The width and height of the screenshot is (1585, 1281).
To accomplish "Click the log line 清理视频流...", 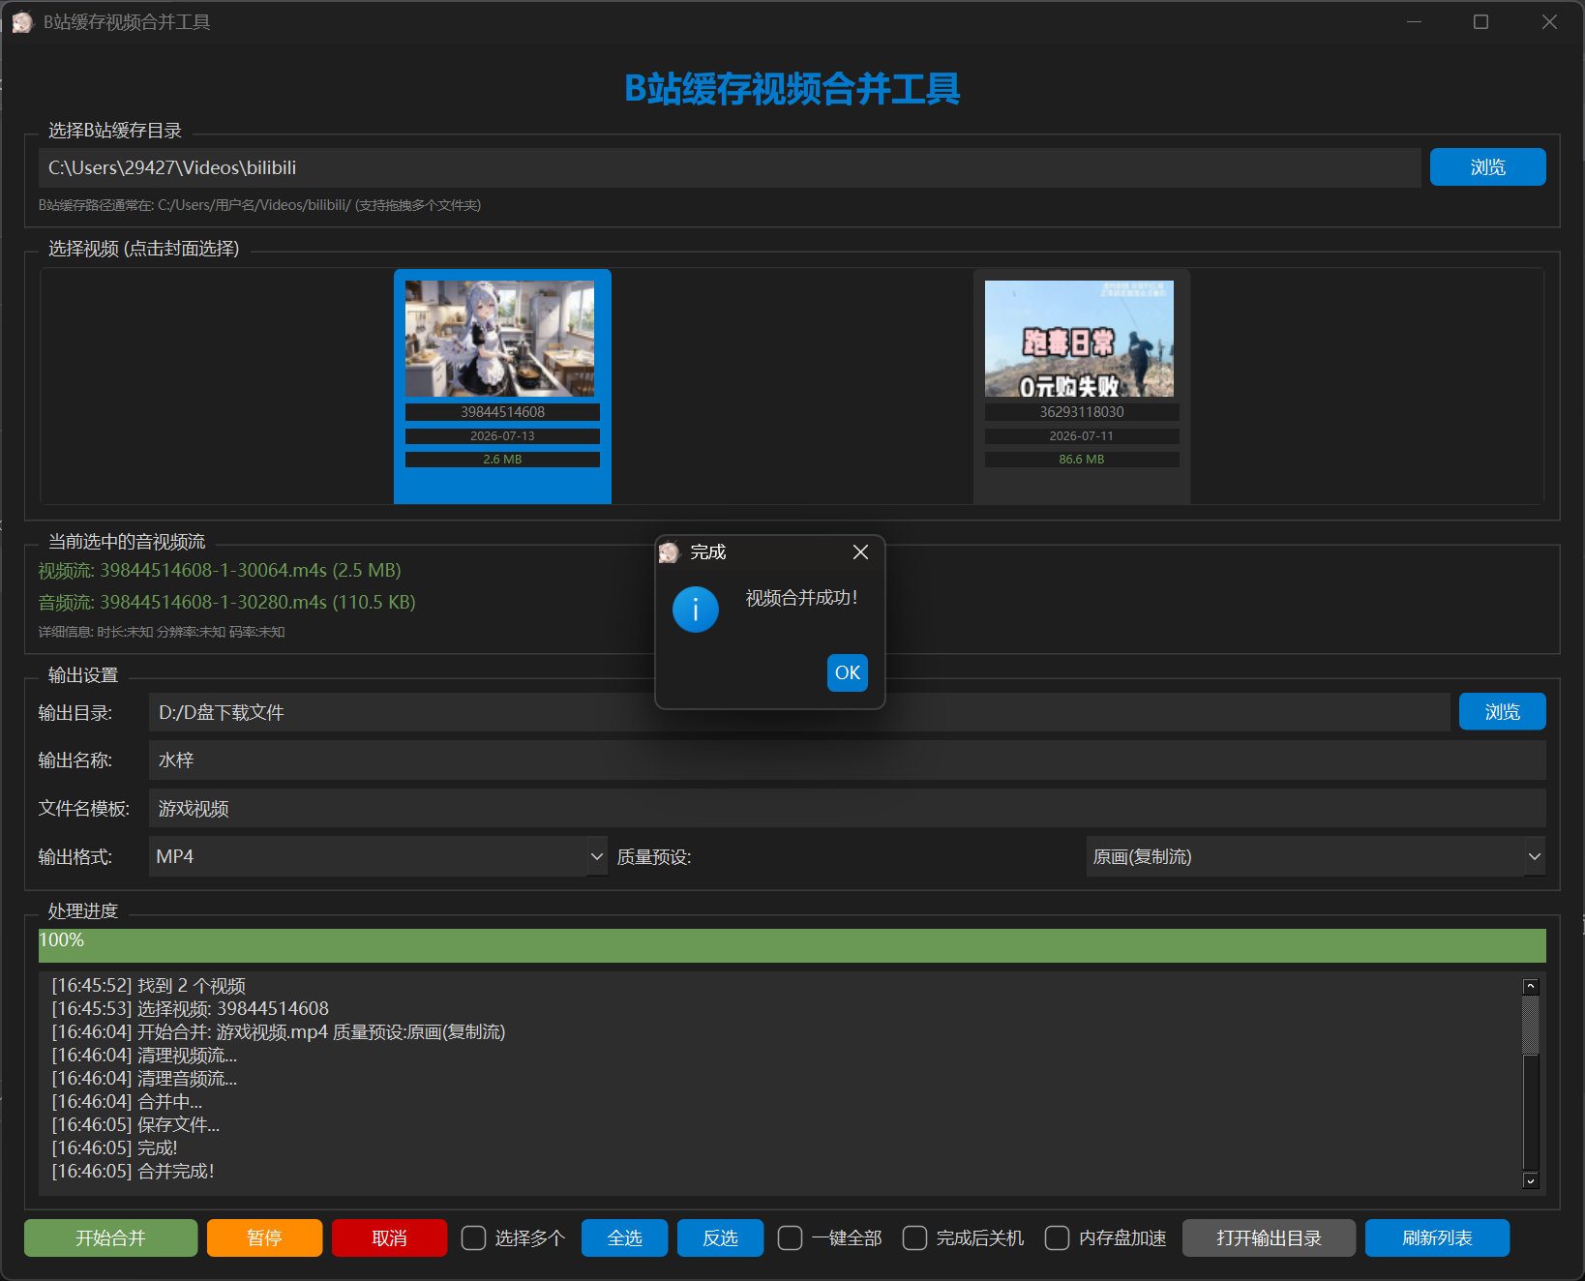I will pos(144,1056).
